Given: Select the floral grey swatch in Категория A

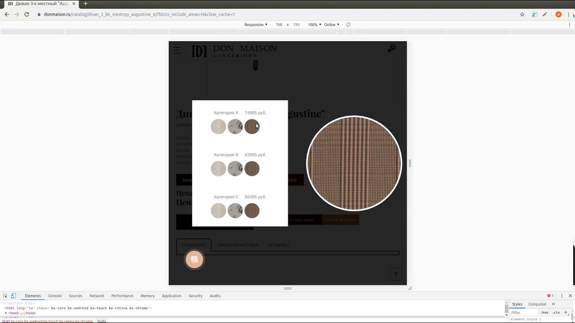Looking at the screenshot, I should coord(235,127).
